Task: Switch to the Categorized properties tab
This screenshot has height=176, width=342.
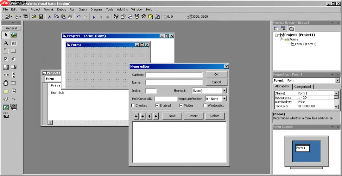Action: 302,87
